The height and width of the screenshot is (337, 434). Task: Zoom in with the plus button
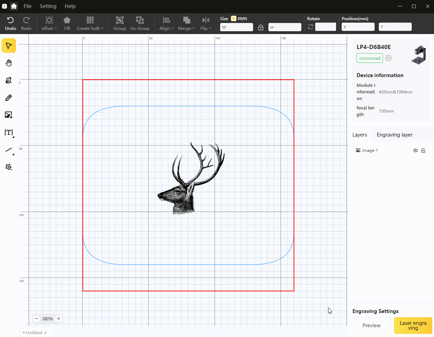pos(59,319)
